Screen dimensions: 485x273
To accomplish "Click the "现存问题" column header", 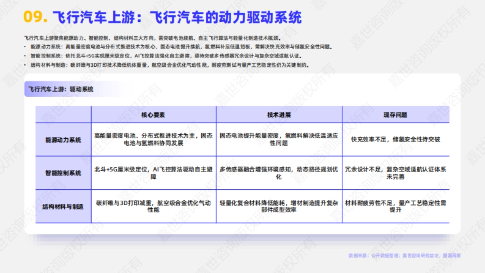I will point(393,114).
